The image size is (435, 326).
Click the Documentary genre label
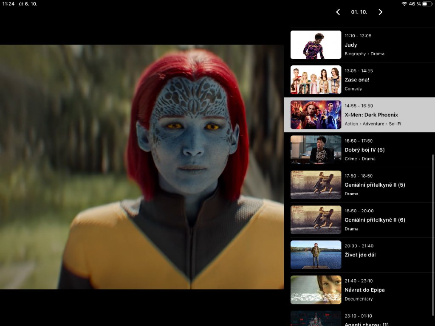pos(359,299)
